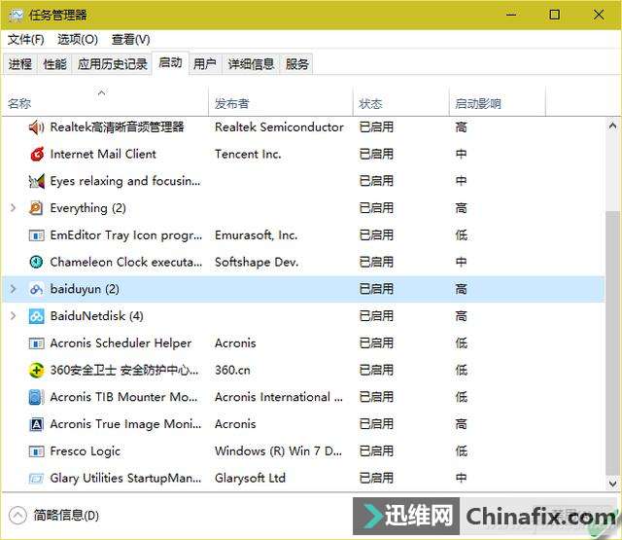Click the Realtek audio manager speaker icon
Viewport: 622px width, 540px height.
(37, 127)
